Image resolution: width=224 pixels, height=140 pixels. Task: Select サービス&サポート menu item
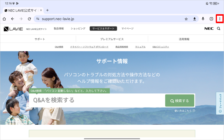(103, 28)
